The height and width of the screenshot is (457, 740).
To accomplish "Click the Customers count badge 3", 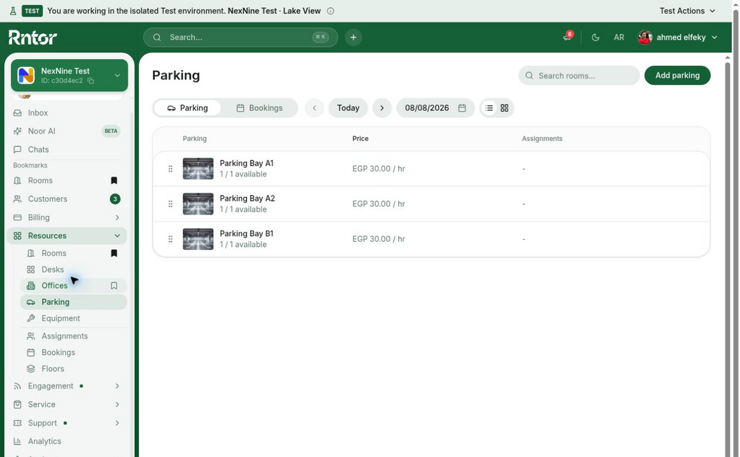I will [x=115, y=199].
